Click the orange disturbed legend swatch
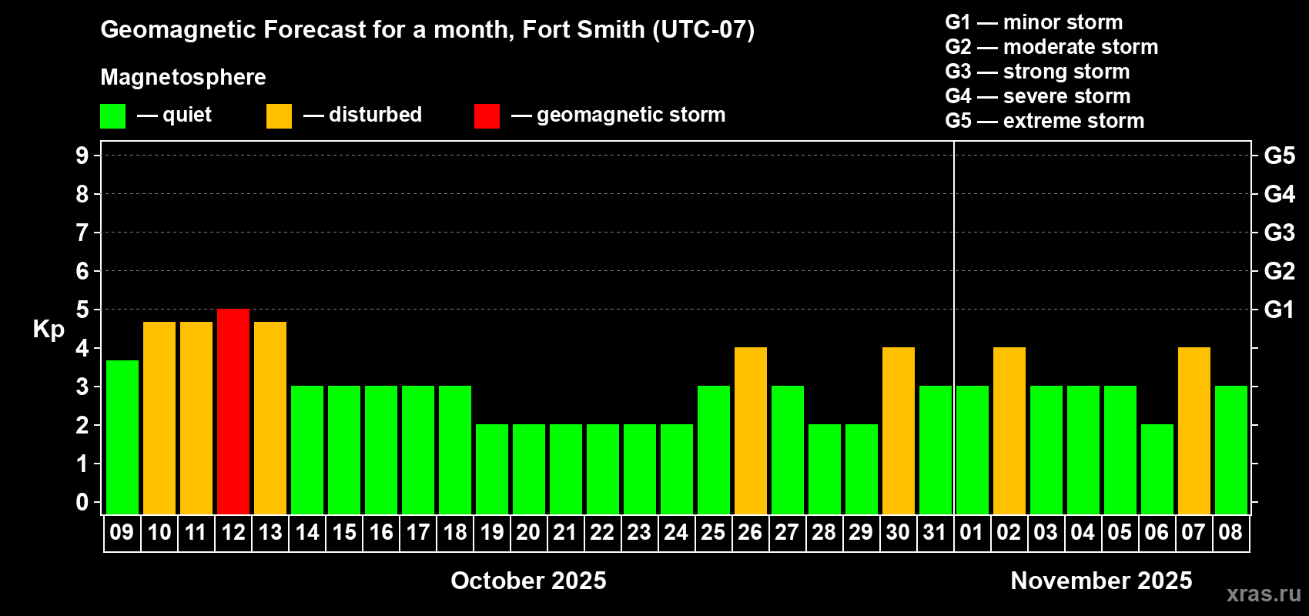The height and width of the screenshot is (616, 1309). [279, 116]
